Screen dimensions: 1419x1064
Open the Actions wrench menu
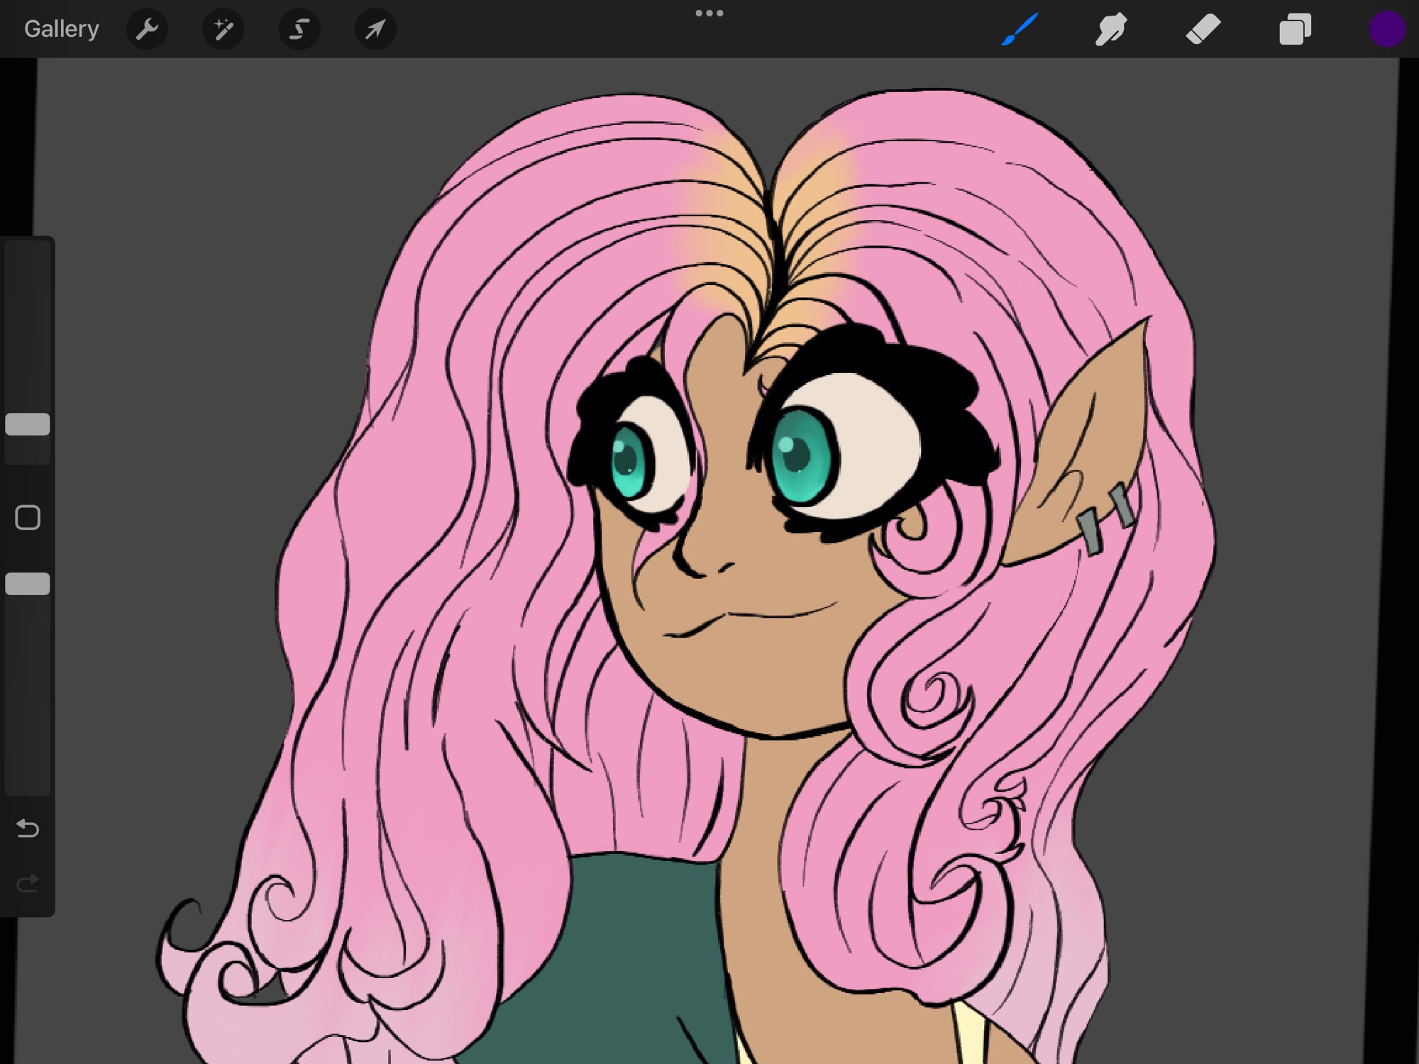tap(147, 29)
